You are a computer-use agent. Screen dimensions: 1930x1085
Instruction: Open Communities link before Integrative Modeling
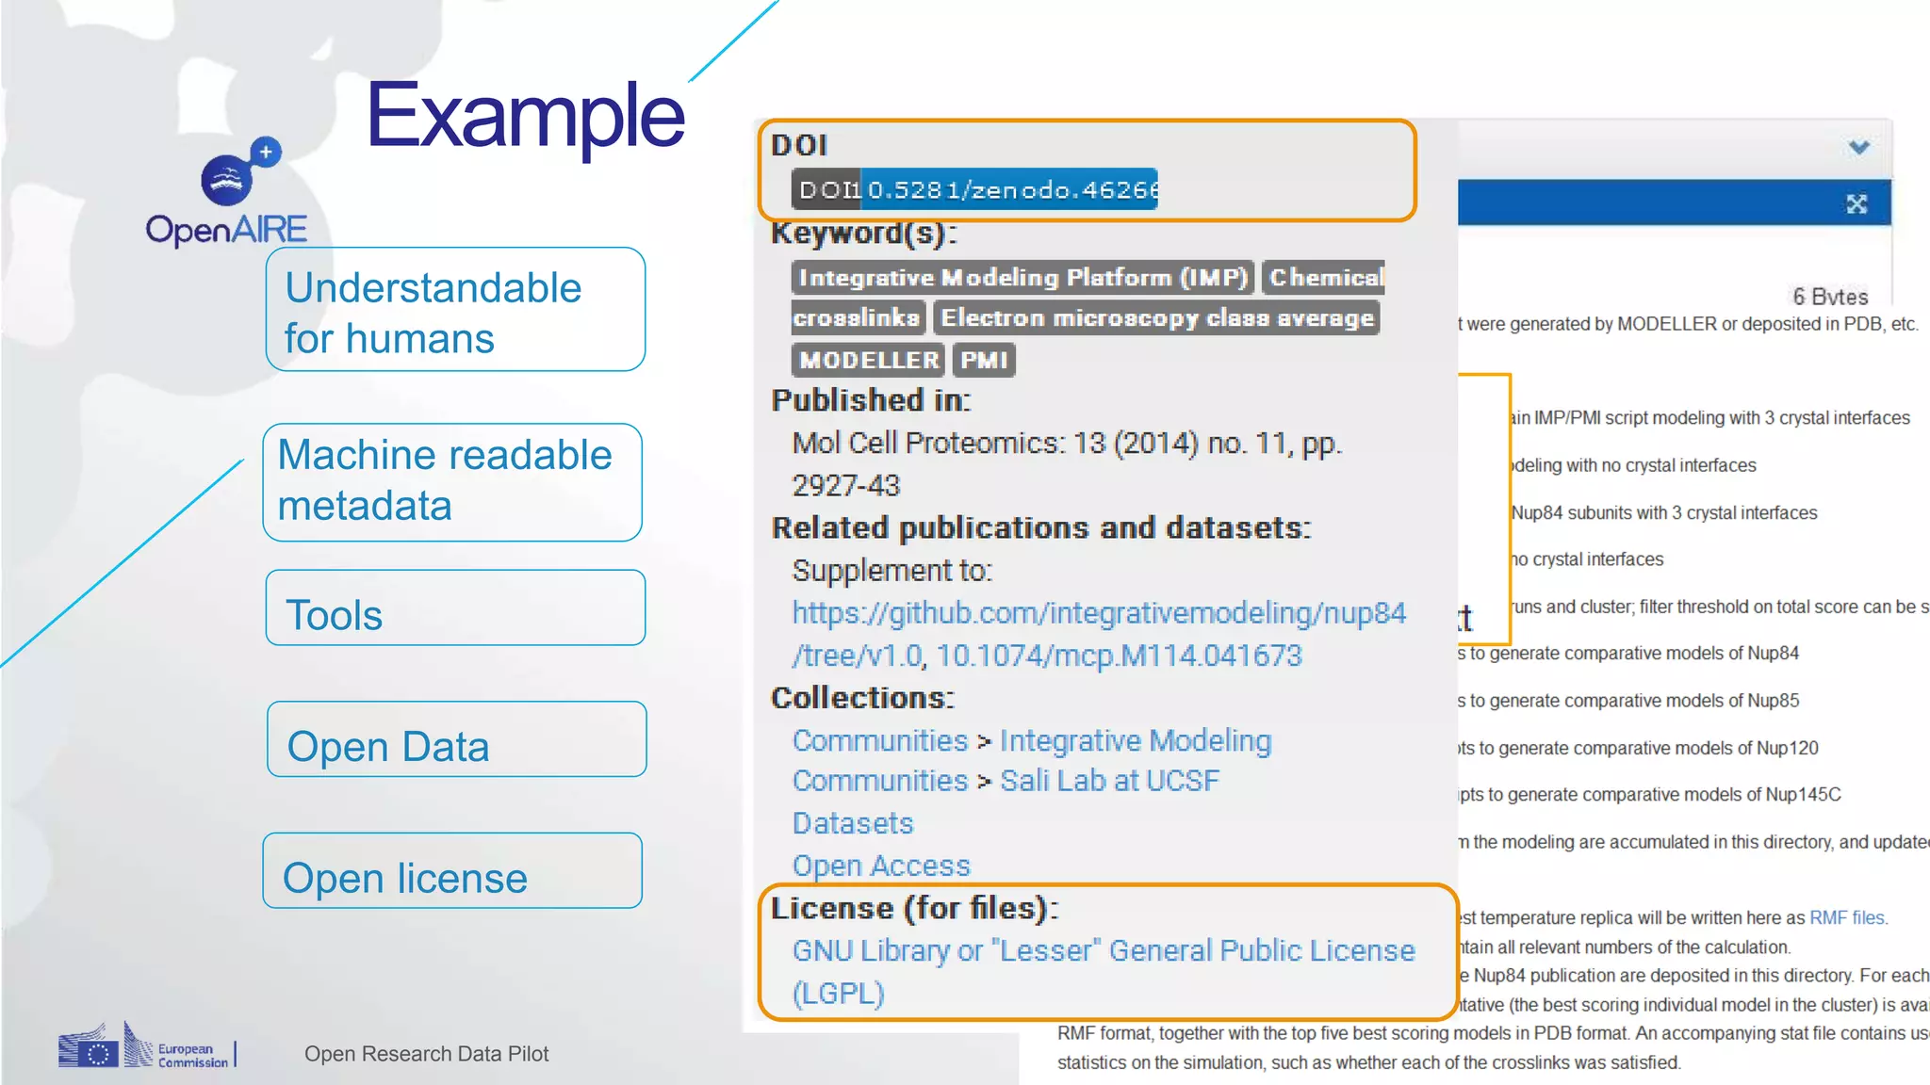[x=880, y=741]
